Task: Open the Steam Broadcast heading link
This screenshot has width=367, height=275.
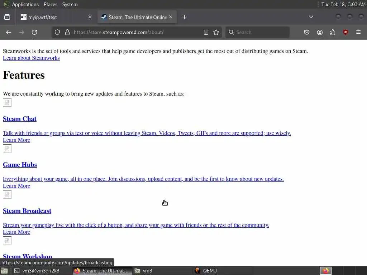Action: [27, 211]
